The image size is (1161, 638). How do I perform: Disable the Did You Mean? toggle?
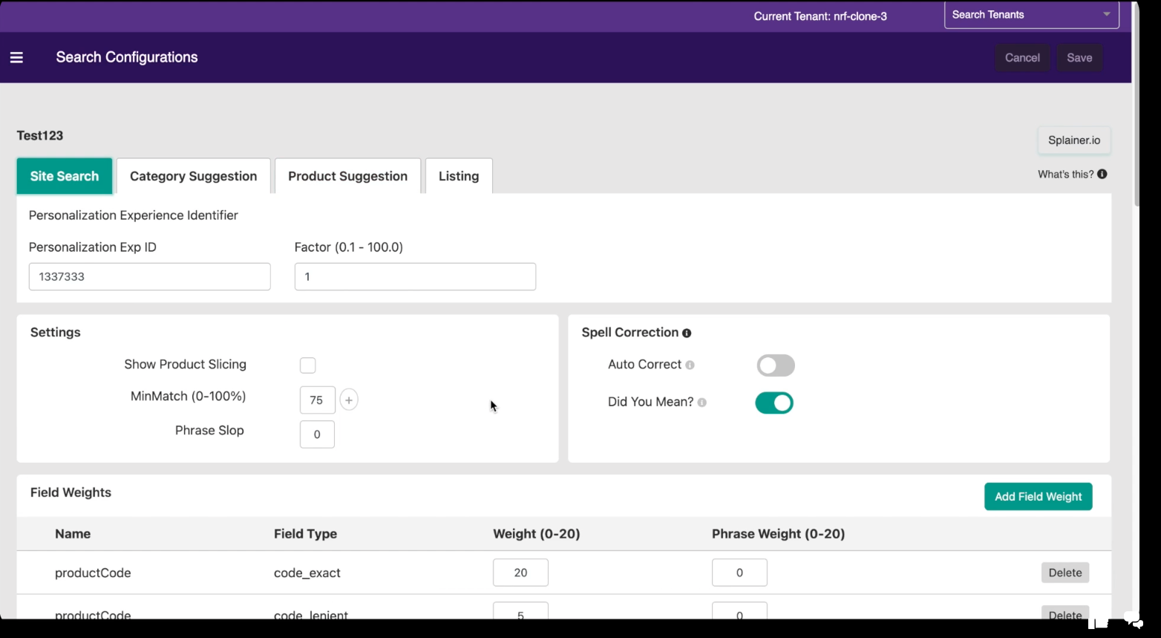coord(774,403)
